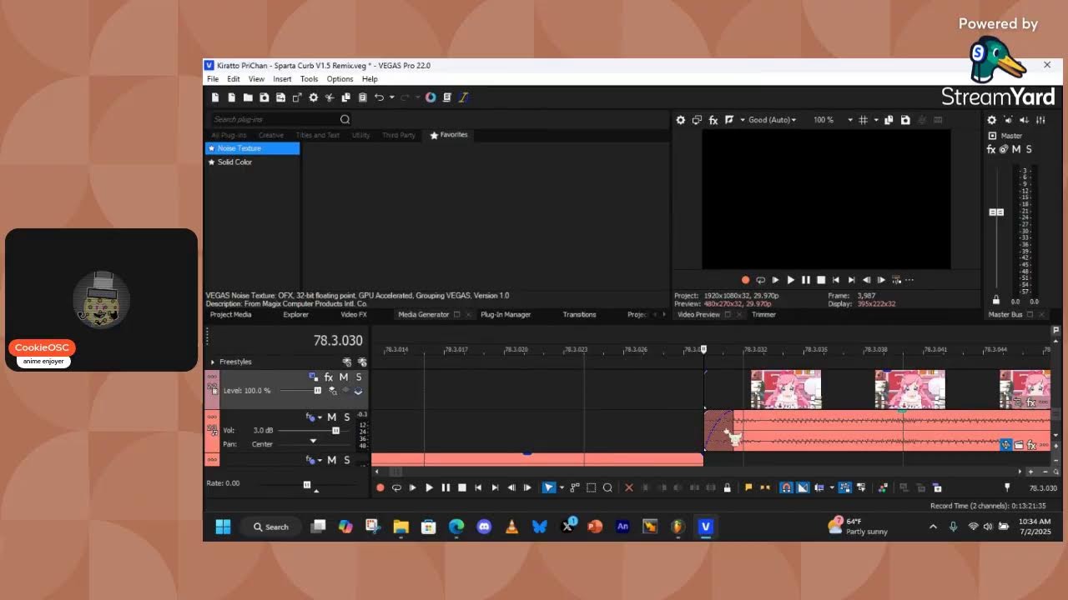Solo the video track with S button

359,377
